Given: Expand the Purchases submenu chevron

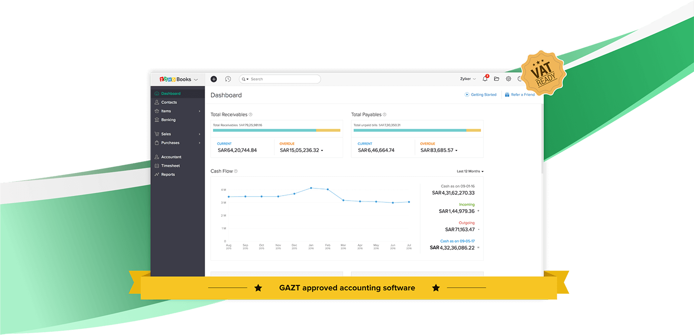Looking at the screenshot, I should (200, 143).
